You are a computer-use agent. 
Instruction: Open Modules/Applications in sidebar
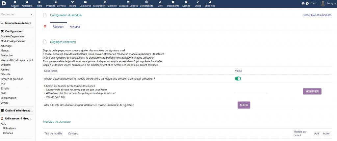pos(13,41)
